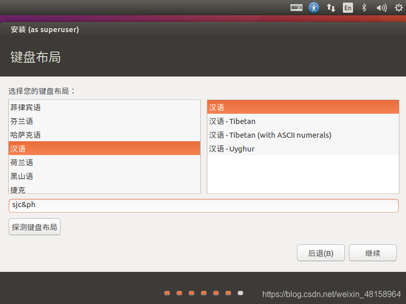Click the 后退(B) button

coord(320,252)
